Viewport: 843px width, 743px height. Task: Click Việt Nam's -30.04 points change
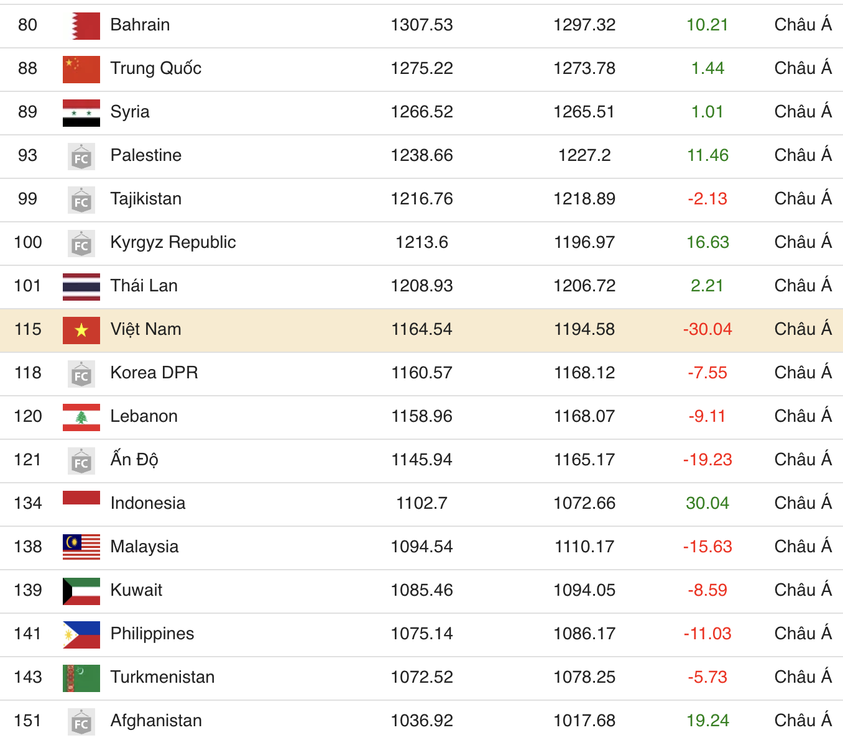click(x=707, y=329)
